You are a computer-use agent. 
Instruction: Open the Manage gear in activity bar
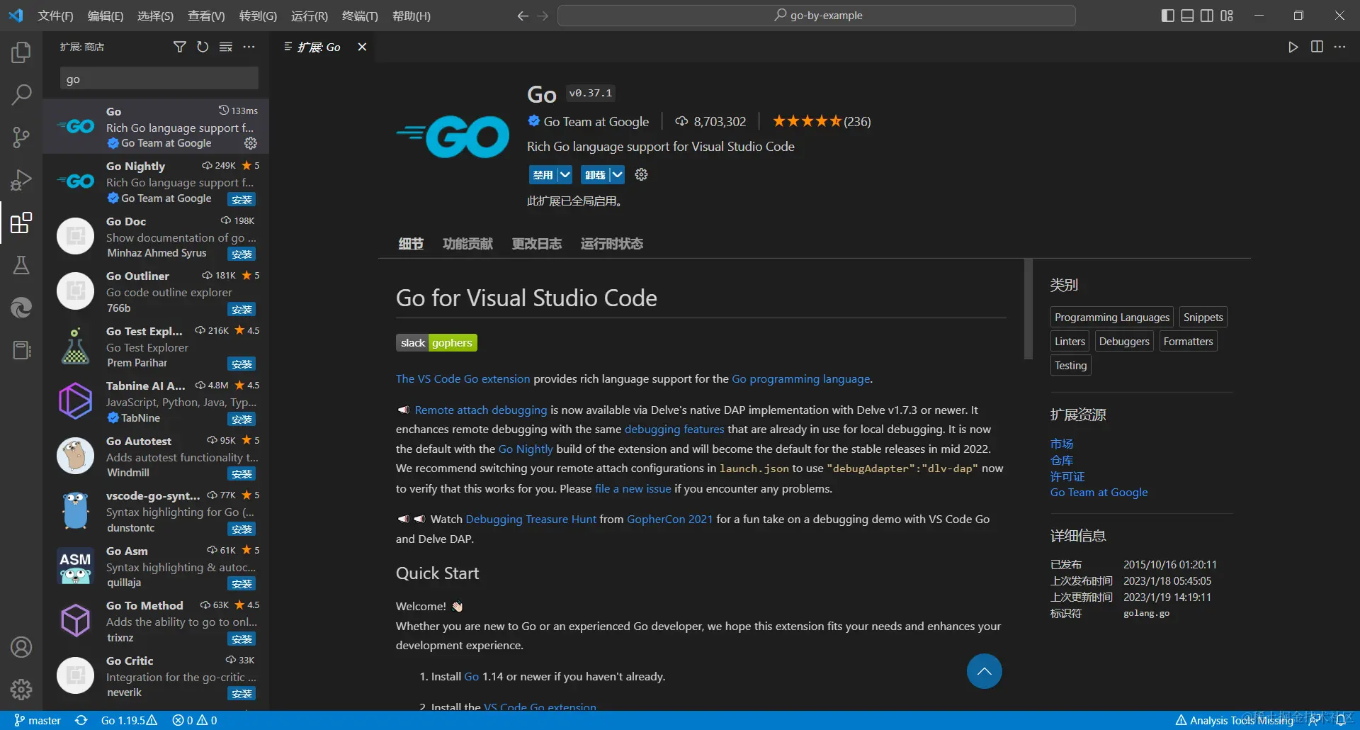coord(21,689)
